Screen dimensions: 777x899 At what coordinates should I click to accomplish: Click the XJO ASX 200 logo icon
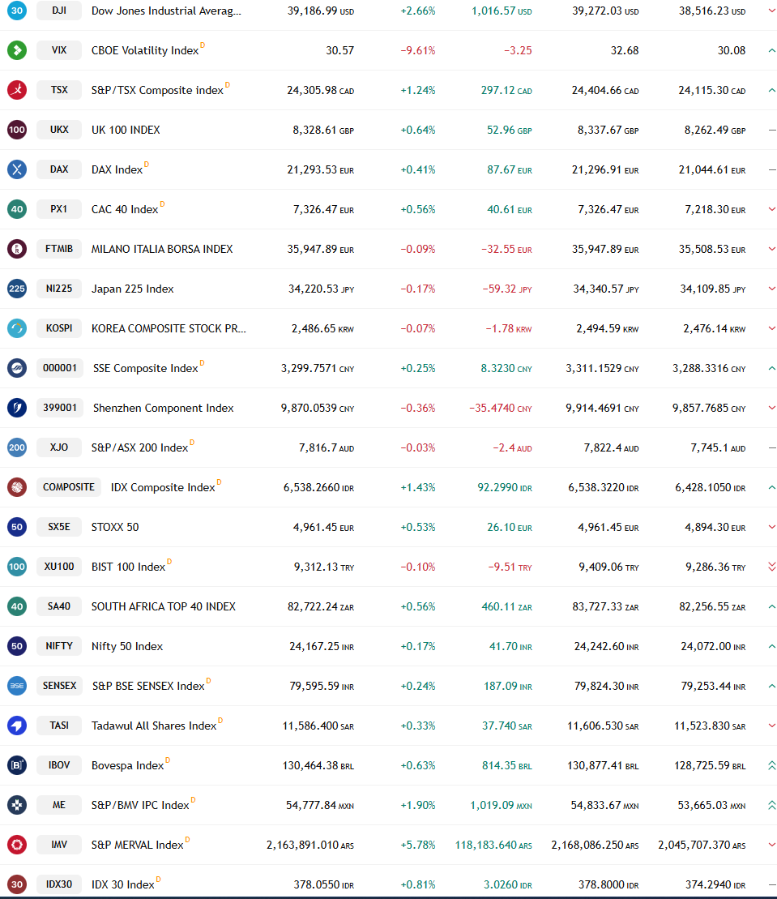[x=17, y=447]
